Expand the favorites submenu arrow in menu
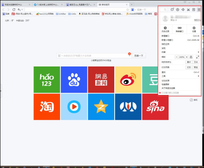Image resolution: width=204 pixels, height=168 pixels. (x=199, y=52)
